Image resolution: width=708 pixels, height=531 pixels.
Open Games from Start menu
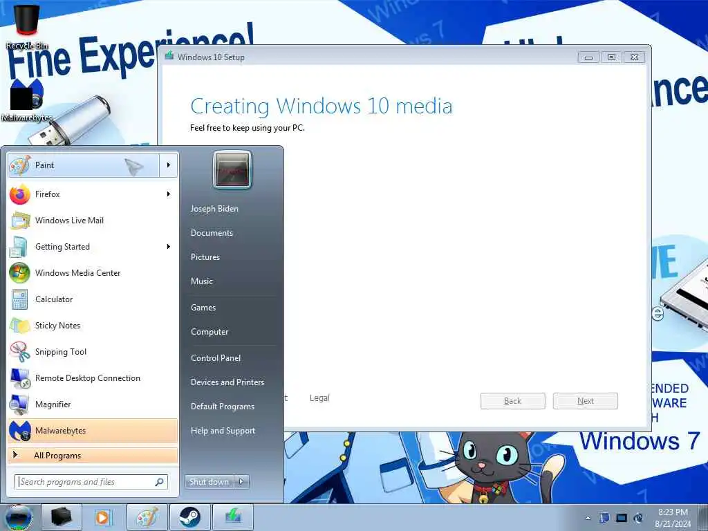pos(203,308)
